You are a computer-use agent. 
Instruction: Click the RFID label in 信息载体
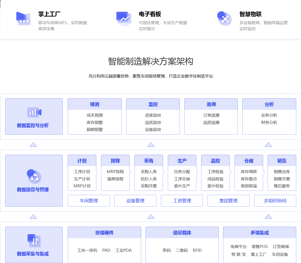[197, 250]
